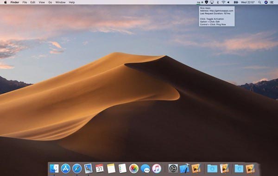Launch Finder from the Dock

(54, 169)
